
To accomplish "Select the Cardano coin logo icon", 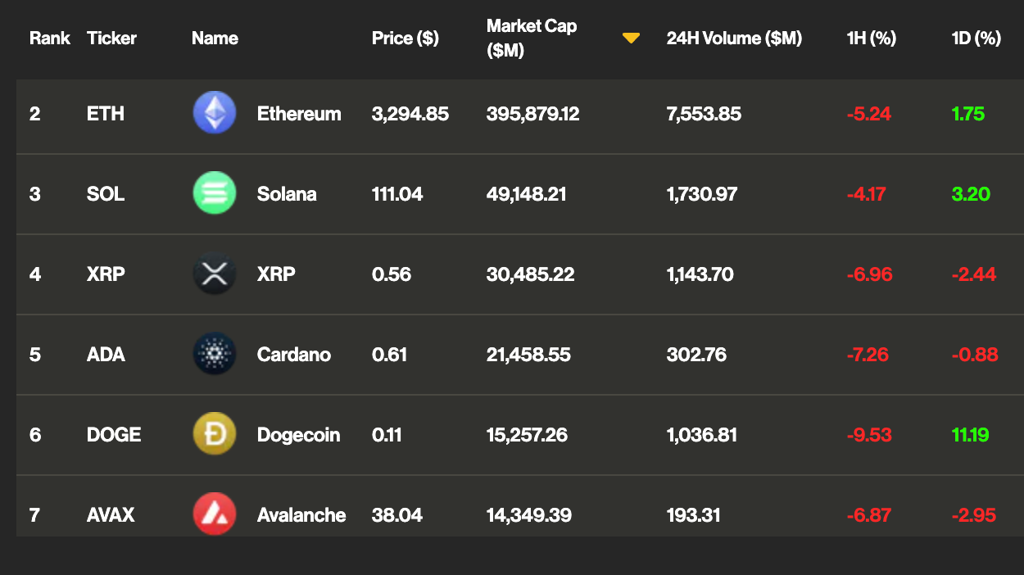I will coord(214,355).
